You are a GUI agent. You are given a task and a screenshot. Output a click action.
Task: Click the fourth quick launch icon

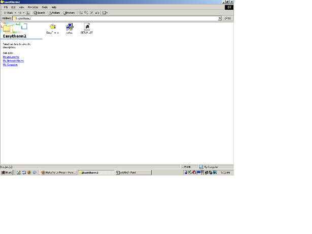pyautogui.click(x=34, y=173)
